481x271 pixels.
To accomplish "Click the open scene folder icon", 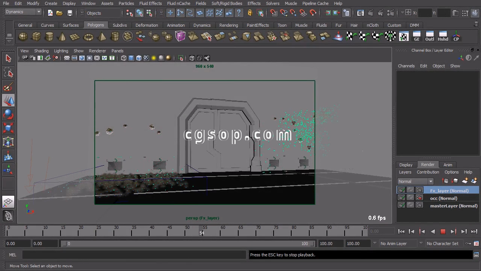I will point(59,13).
